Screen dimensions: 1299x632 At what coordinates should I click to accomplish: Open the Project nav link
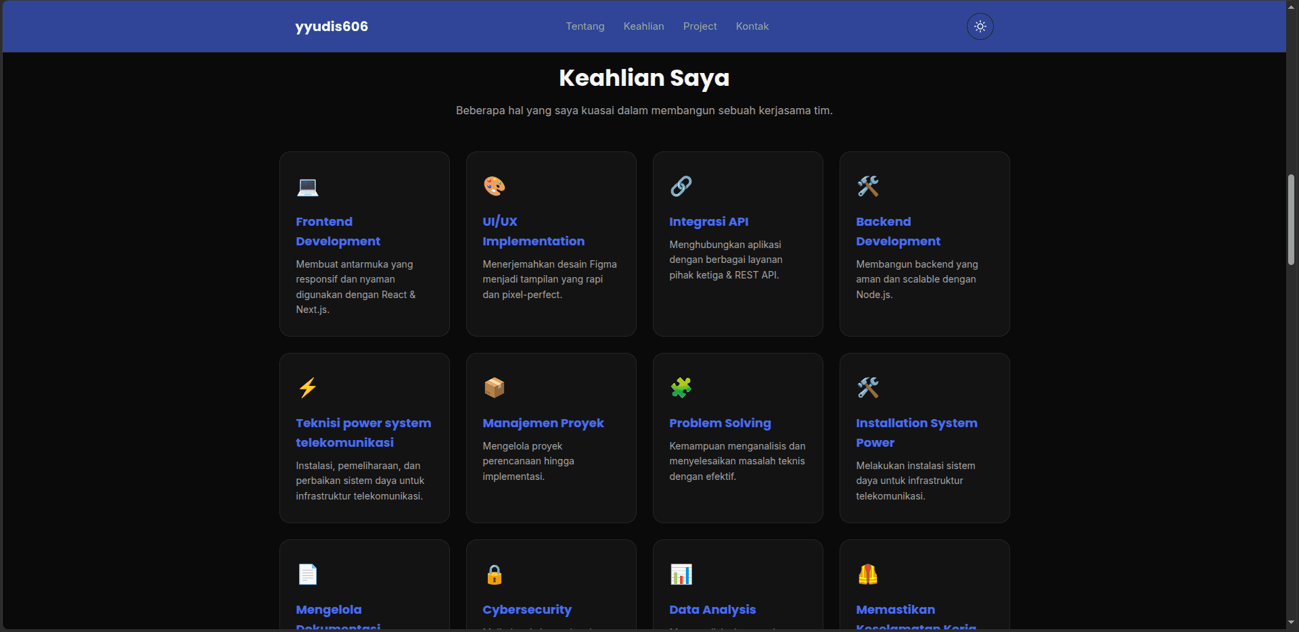(700, 26)
